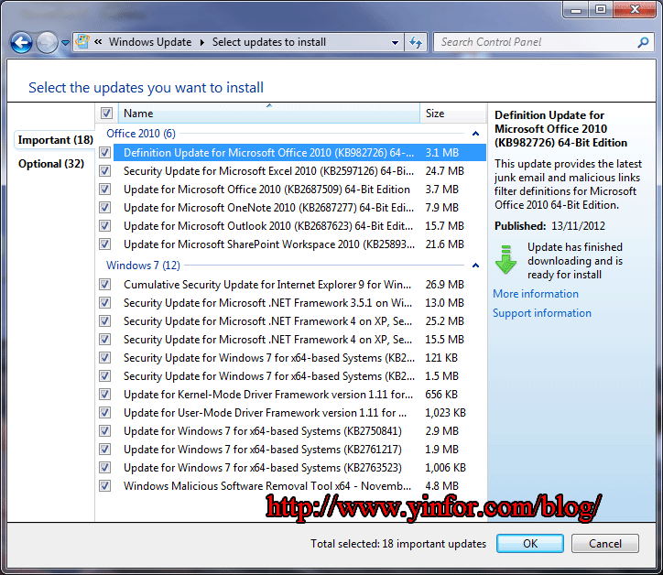Click the Office 2010 (6) group label
Screen dimensions: 663x575
pos(141,134)
